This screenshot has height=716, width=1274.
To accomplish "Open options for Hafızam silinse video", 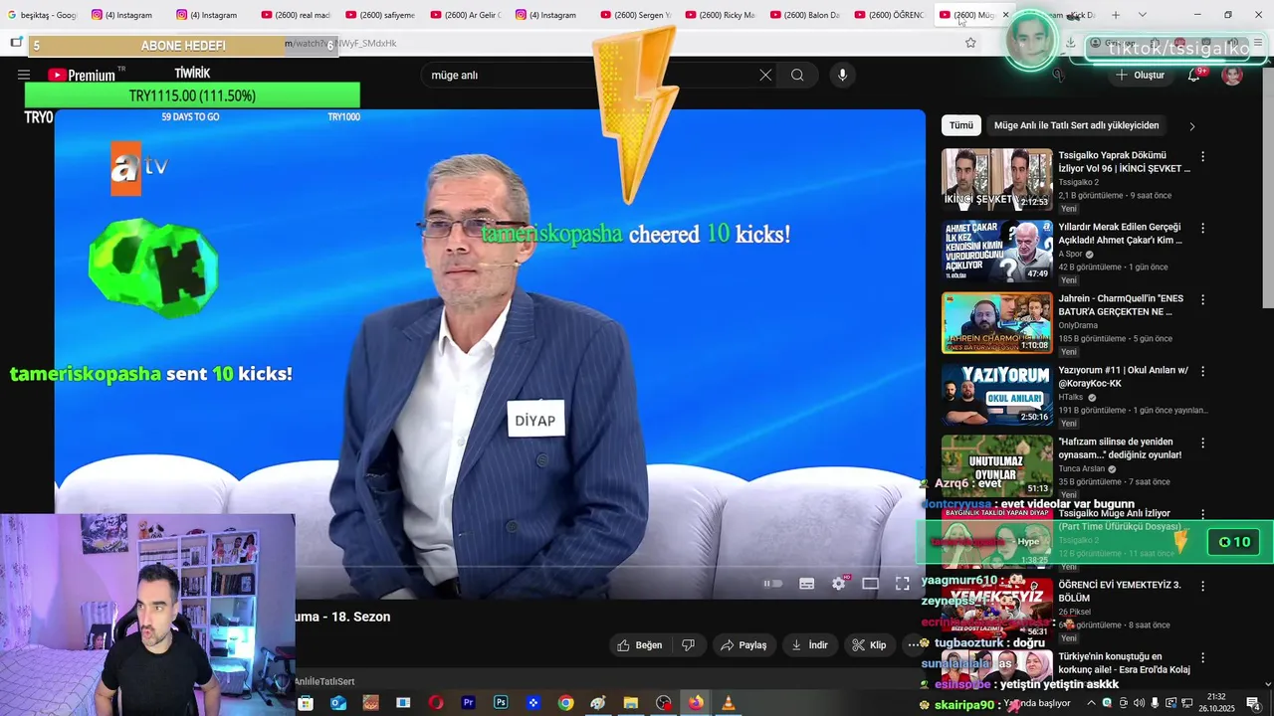I will click(1202, 443).
